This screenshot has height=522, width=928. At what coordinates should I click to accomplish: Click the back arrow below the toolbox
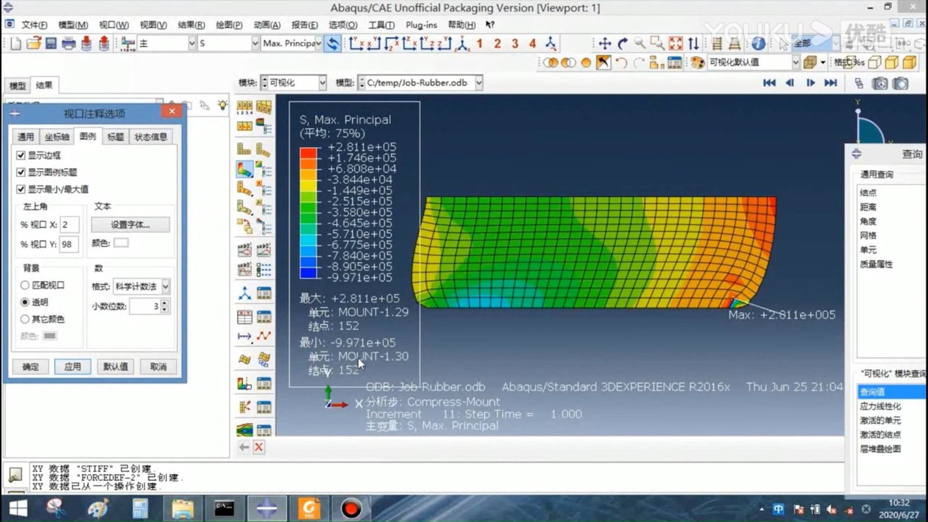coord(244,447)
